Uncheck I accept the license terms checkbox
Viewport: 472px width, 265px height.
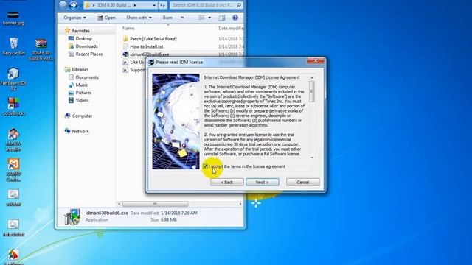205,166
